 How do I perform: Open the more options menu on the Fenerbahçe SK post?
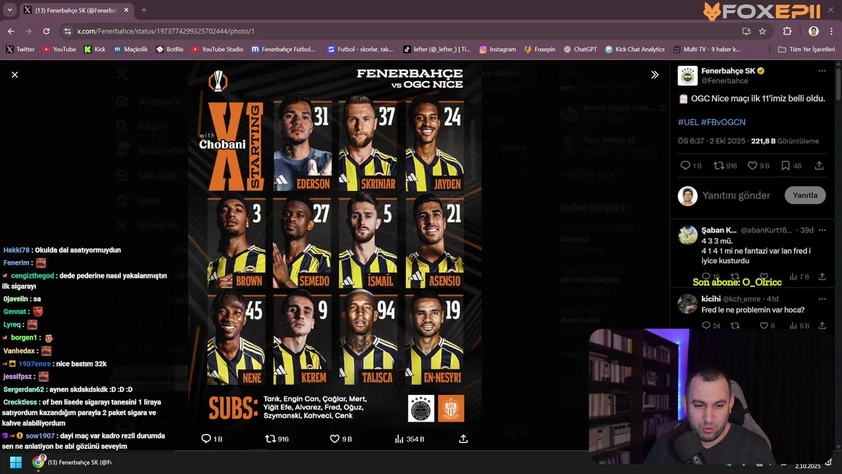822,70
